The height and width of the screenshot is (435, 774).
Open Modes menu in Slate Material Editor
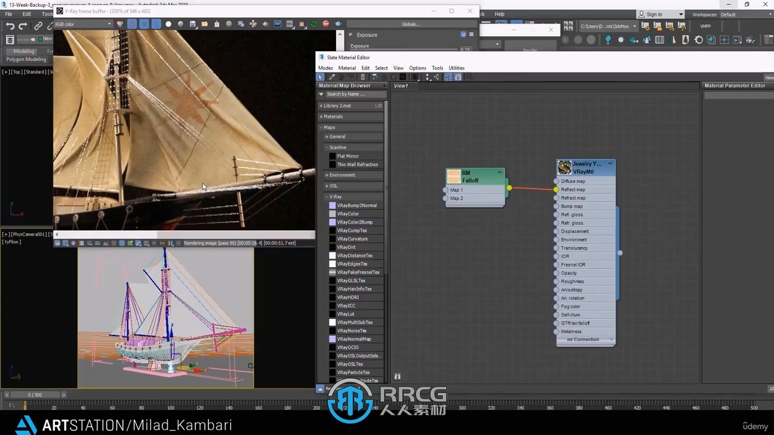(x=325, y=68)
